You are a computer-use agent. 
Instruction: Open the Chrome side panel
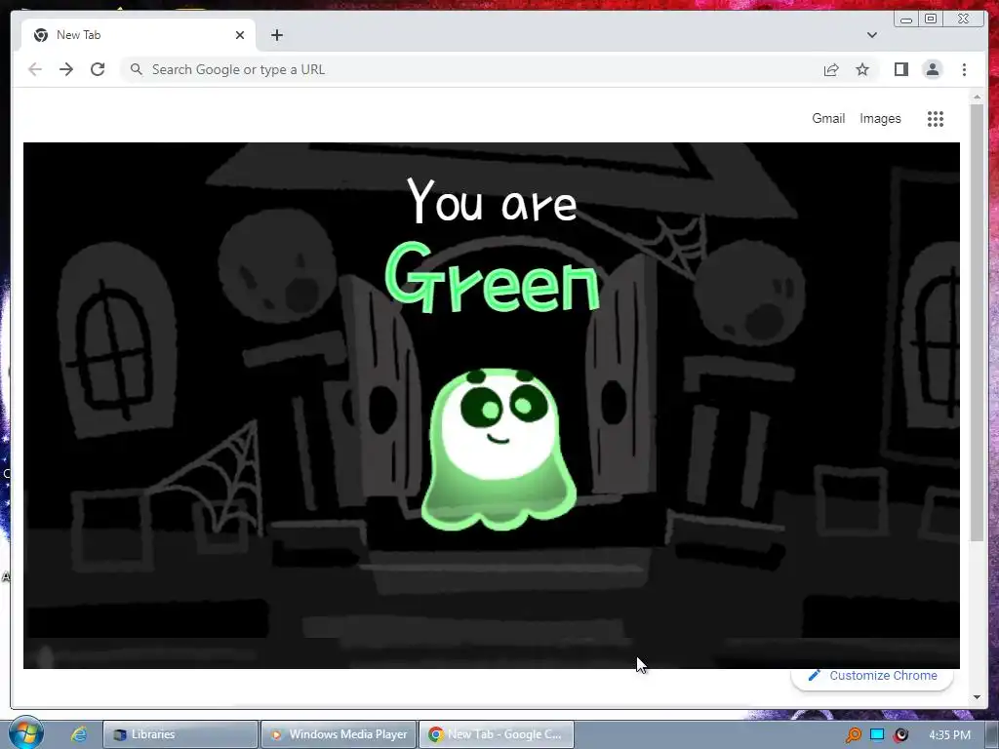(x=900, y=69)
